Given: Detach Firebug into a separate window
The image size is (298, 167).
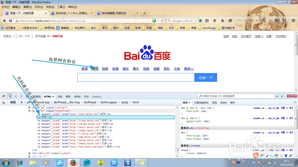Looking at the screenshot, I should [x=292, y=96].
